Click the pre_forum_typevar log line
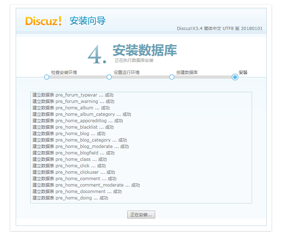 pyautogui.click(x=73, y=95)
